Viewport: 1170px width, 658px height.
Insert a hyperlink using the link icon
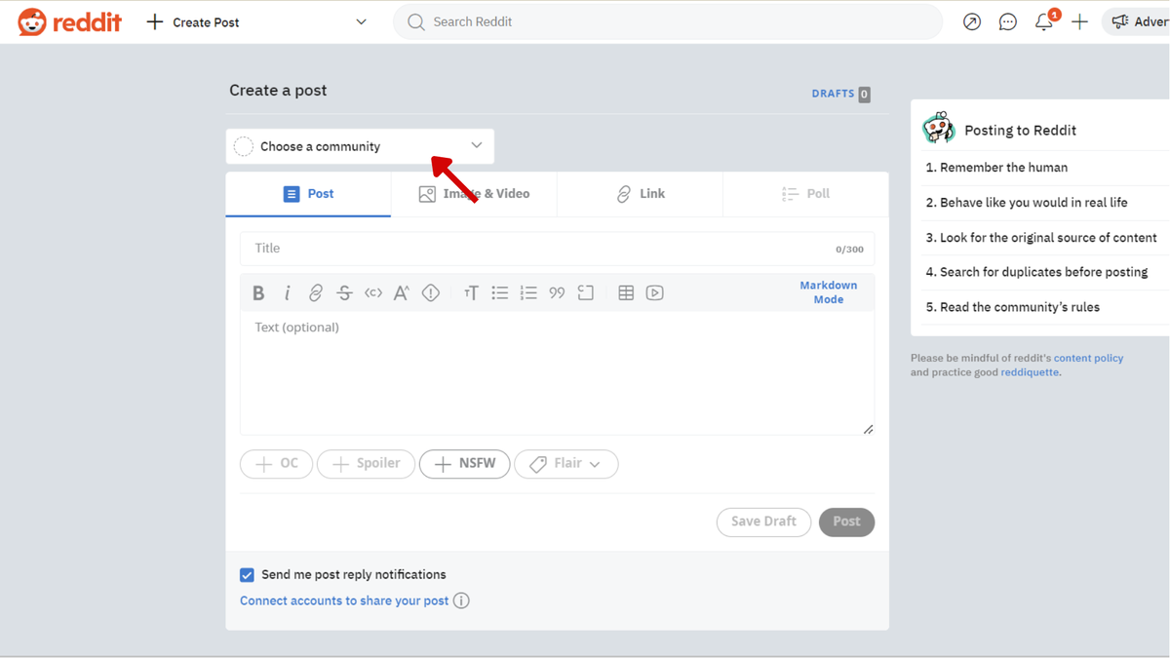pos(315,292)
